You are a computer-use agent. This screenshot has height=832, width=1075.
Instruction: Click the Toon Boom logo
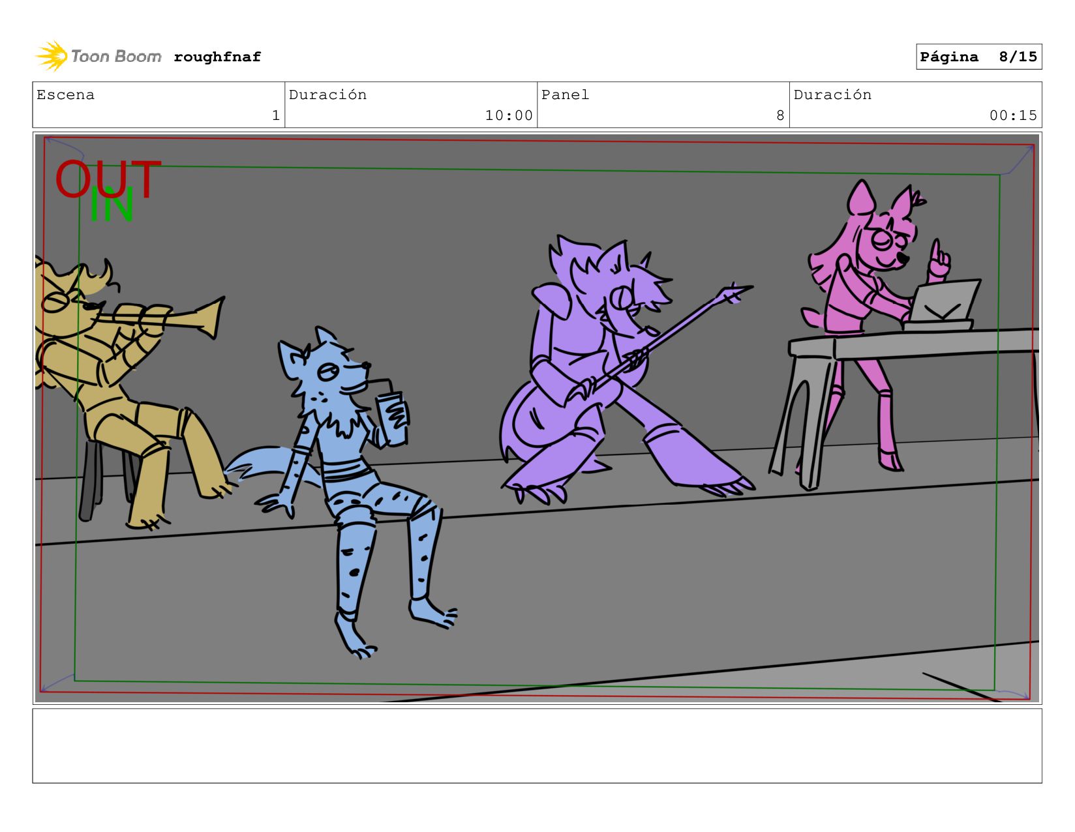point(98,56)
